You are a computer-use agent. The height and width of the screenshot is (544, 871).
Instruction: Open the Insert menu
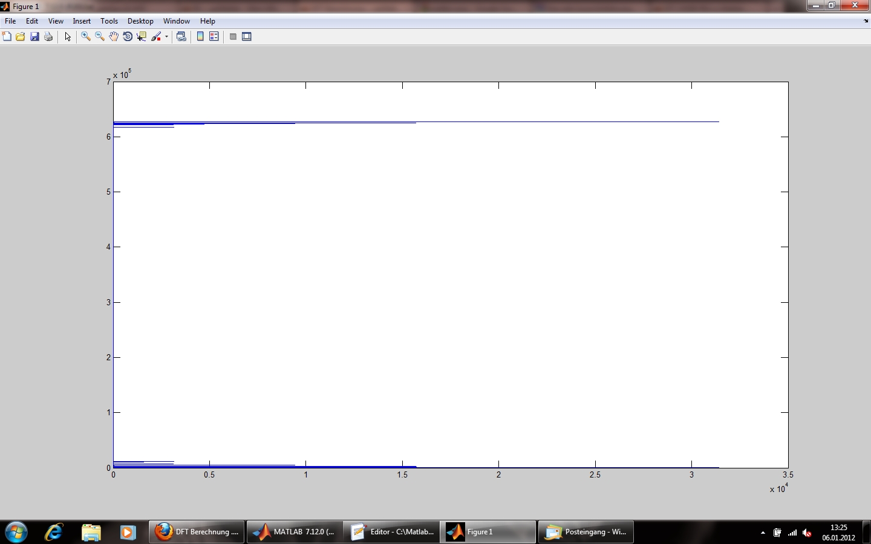(82, 21)
